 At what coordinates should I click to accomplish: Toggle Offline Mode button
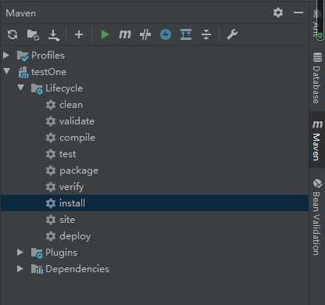[x=145, y=34]
